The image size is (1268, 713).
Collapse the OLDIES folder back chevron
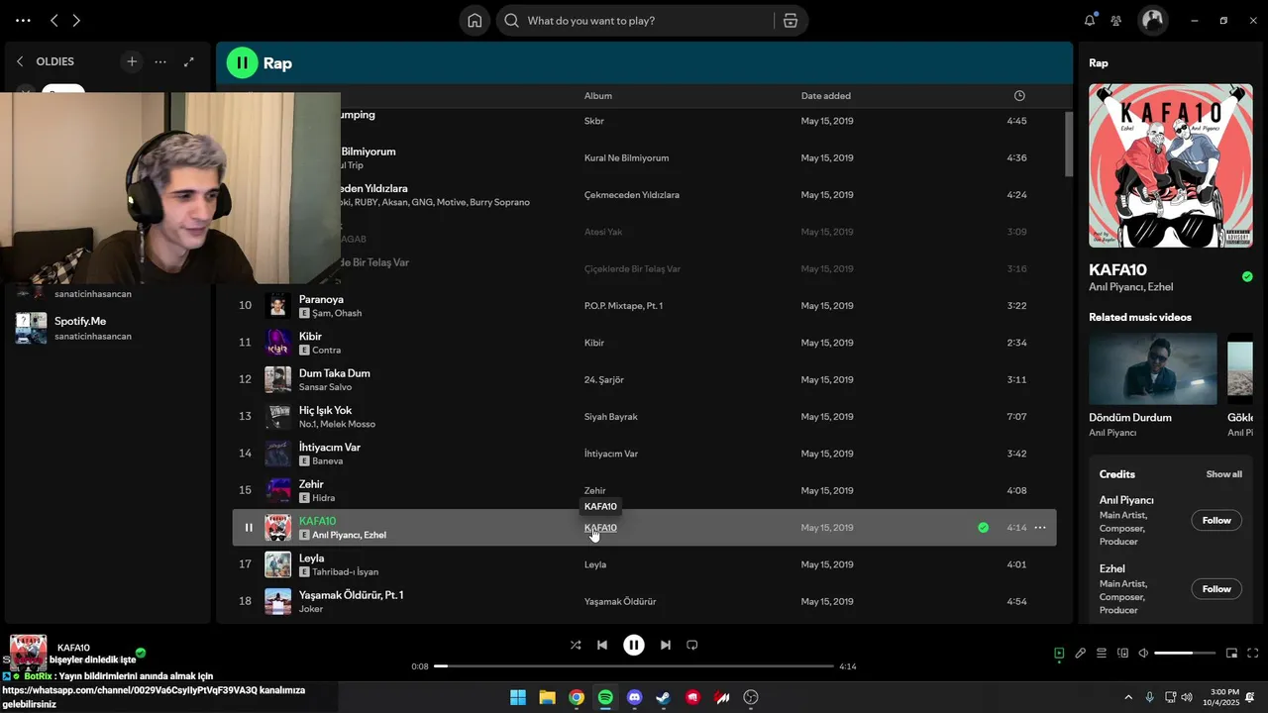click(20, 61)
